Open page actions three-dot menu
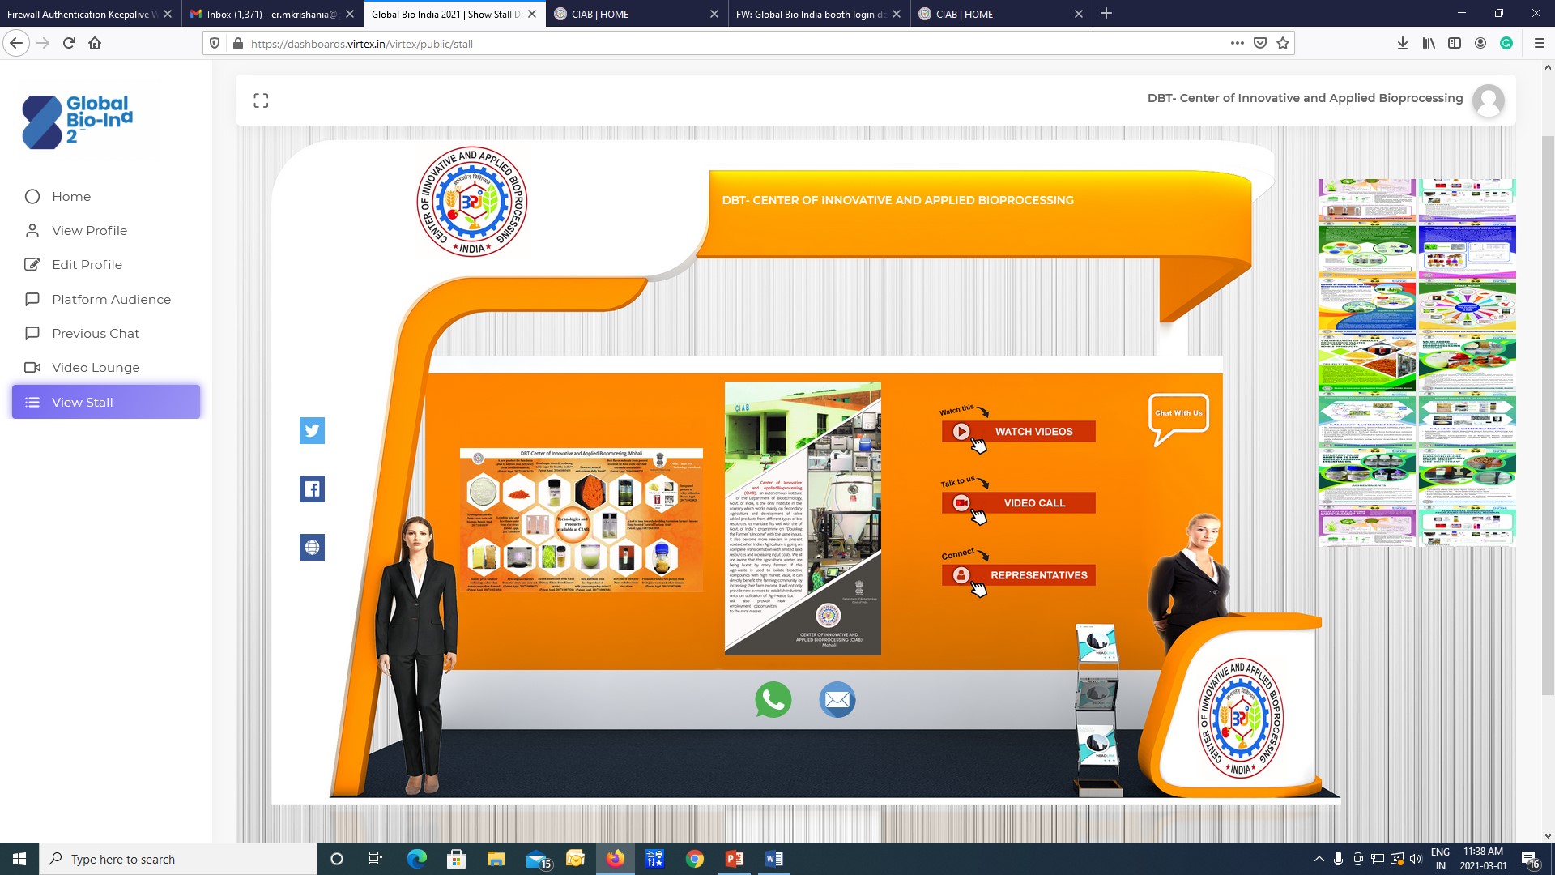 coord(1238,43)
